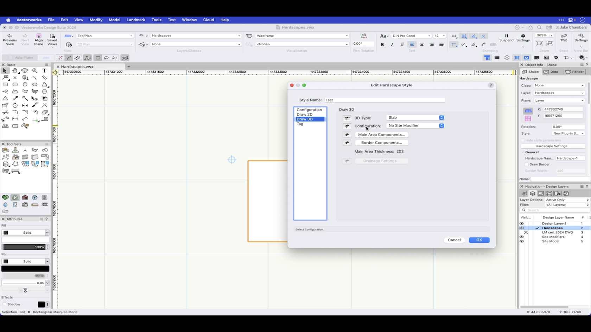Select the Oval tool

point(35,84)
